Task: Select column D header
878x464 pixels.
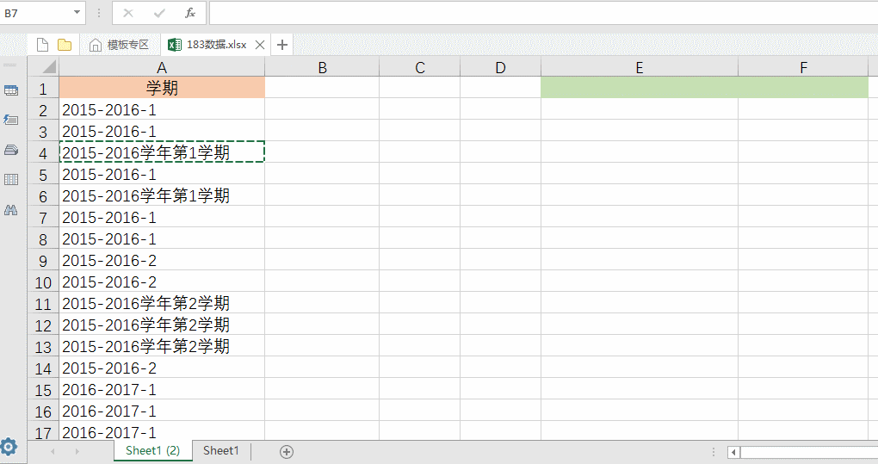Action: tap(501, 68)
